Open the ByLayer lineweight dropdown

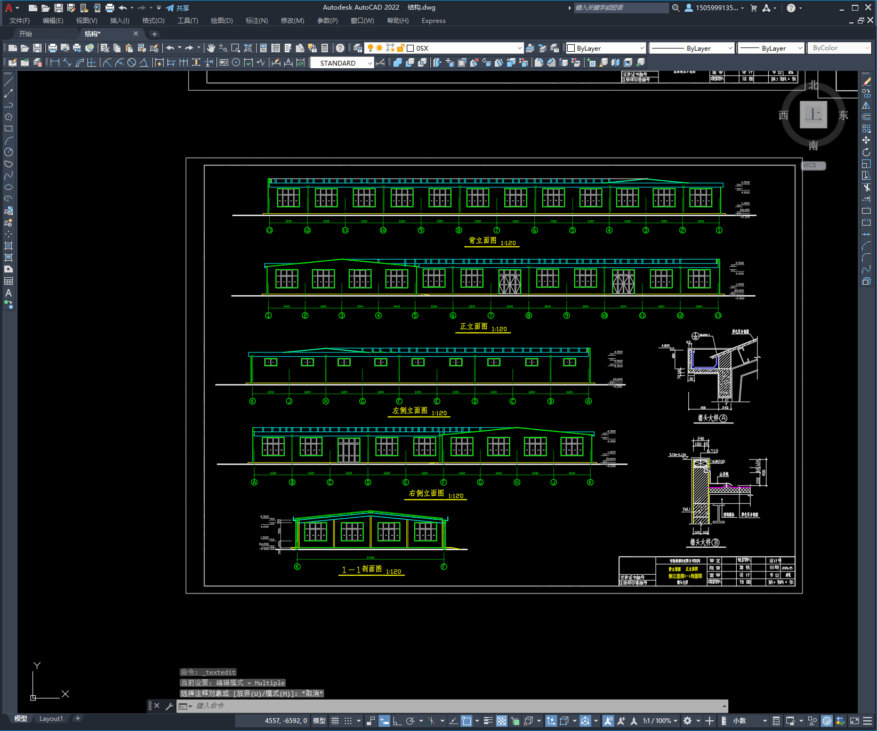(x=800, y=48)
